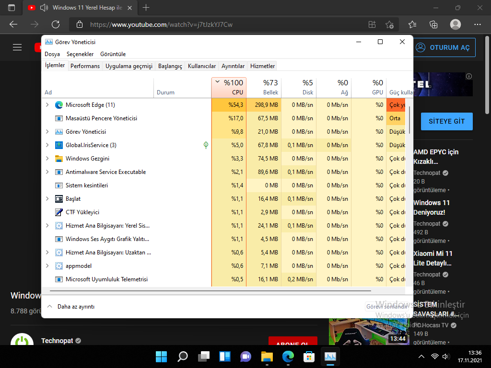Sort processes by CPU column header
This screenshot has width=491, height=368.
(229, 87)
